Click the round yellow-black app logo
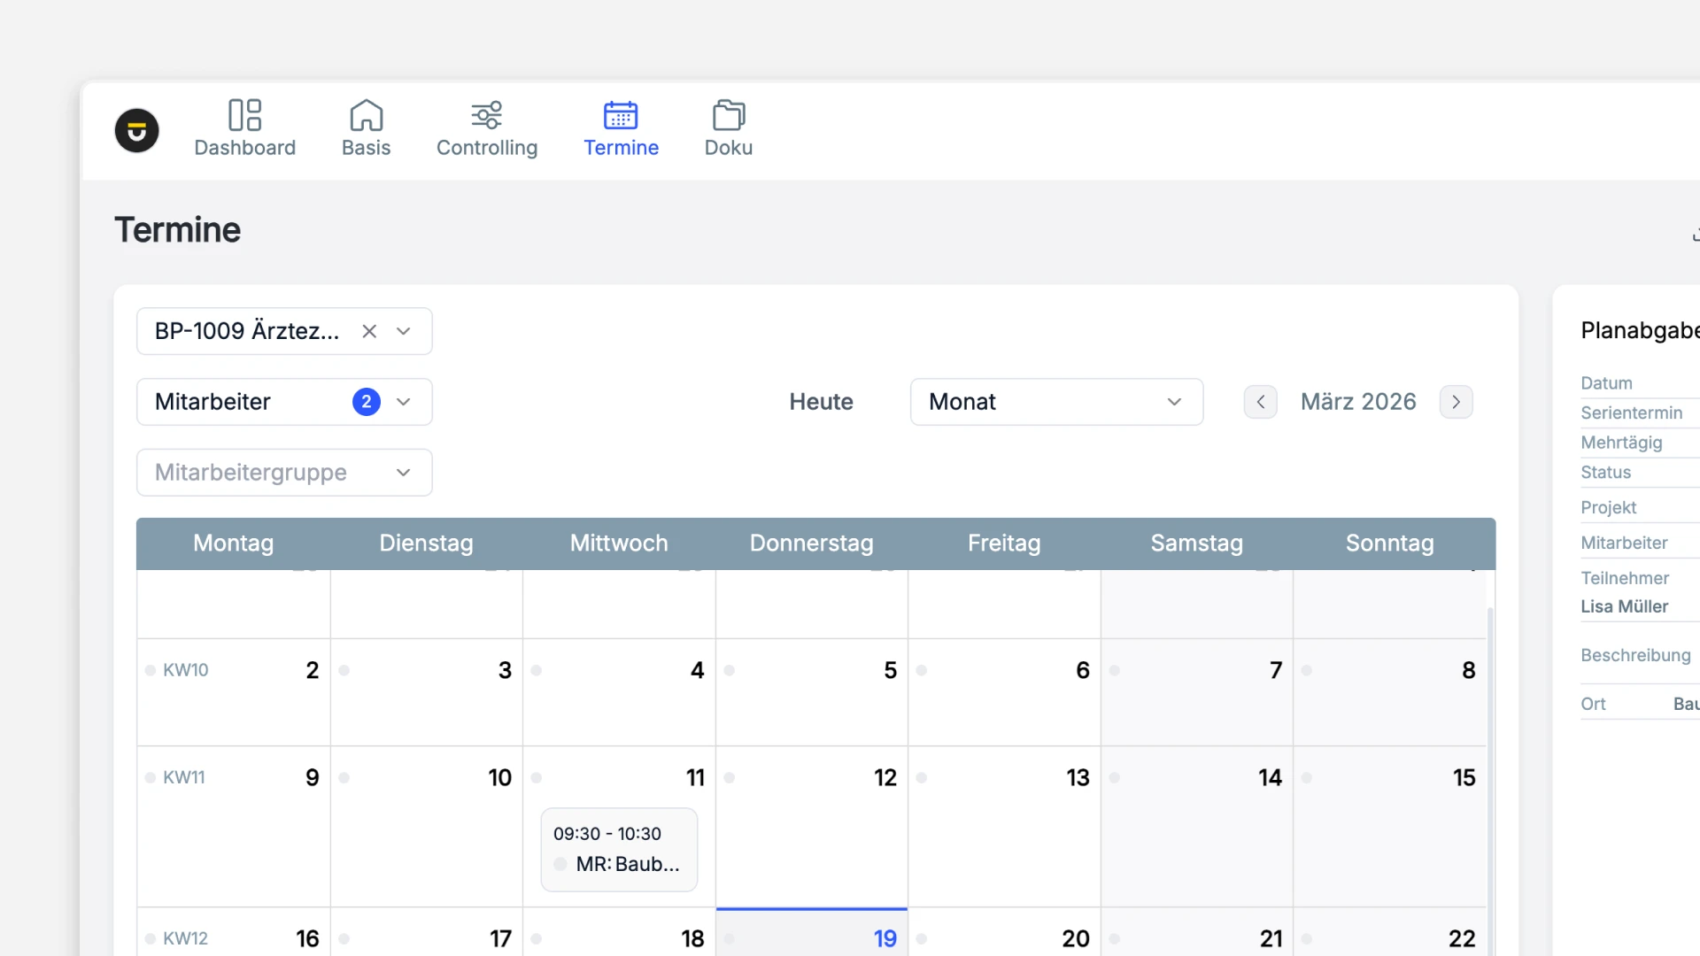The height and width of the screenshot is (956, 1700). 136,131
